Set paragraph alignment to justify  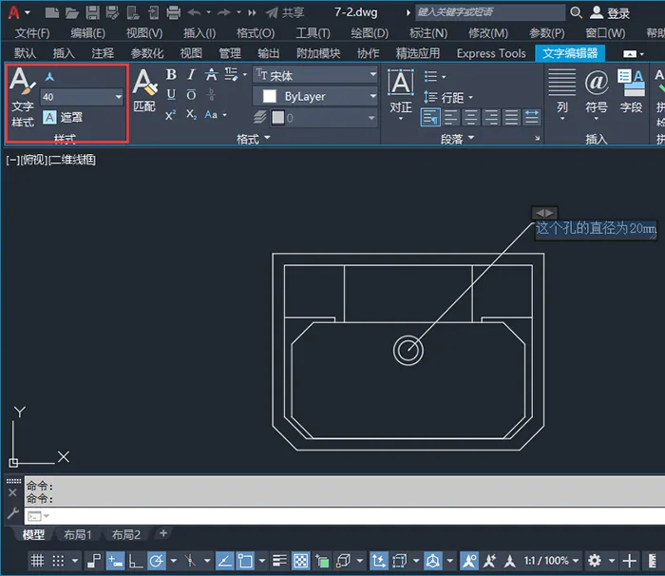pos(511,117)
